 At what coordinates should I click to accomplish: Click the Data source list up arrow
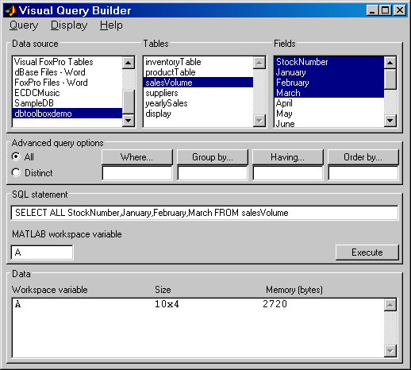pyautogui.click(x=129, y=63)
